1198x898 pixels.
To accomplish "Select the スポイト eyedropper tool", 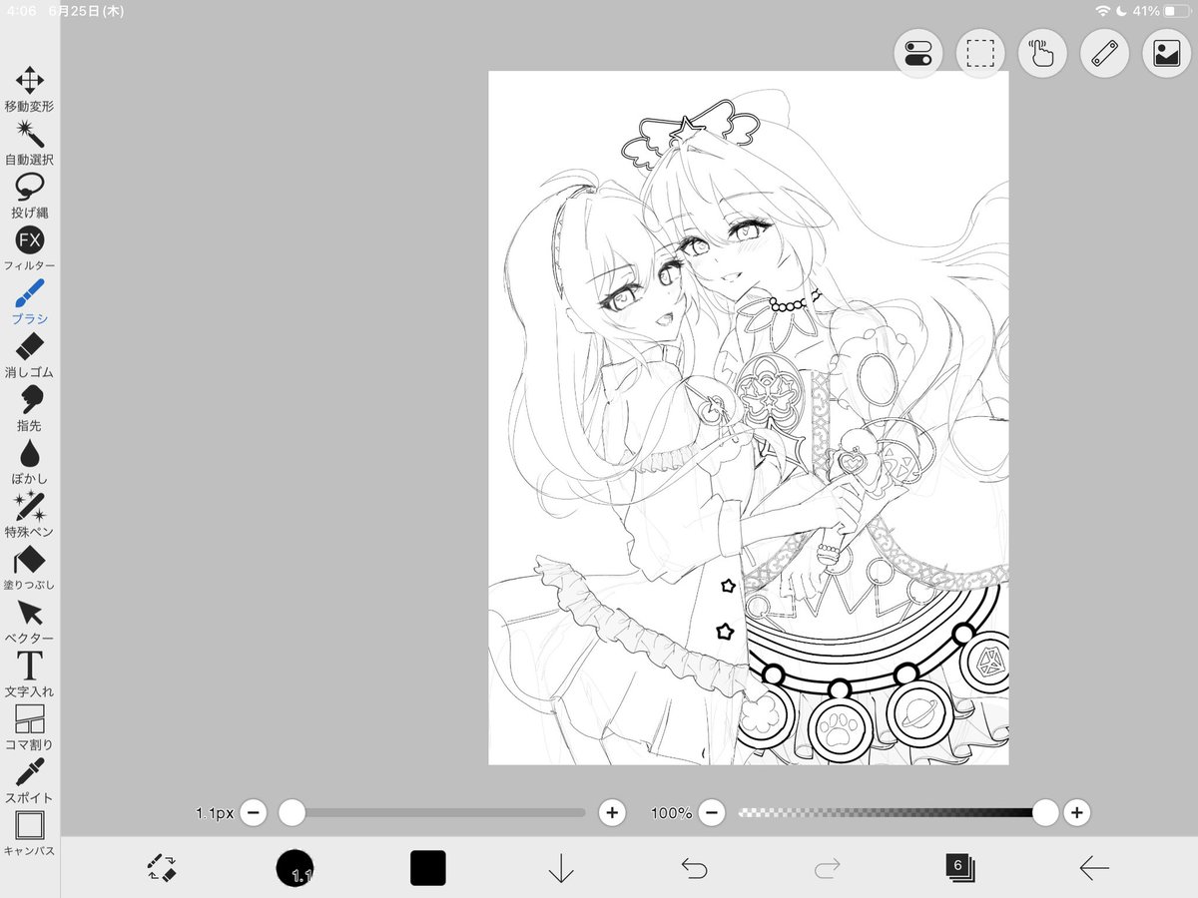I will tap(30, 781).
